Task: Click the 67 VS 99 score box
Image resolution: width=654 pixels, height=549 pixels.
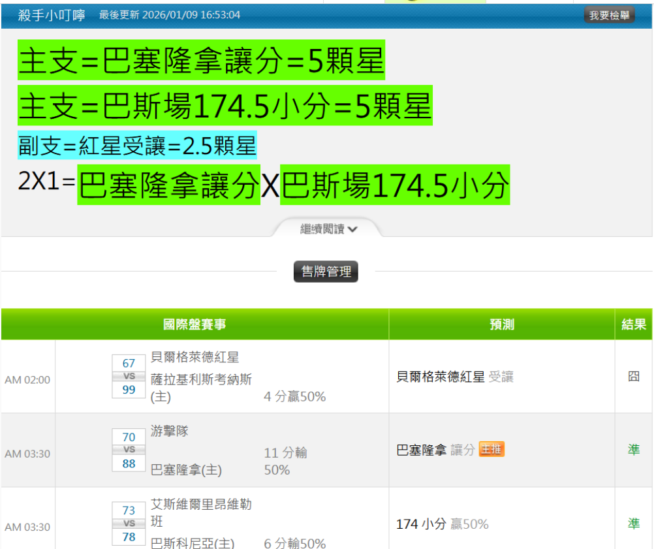Action: [x=129, y=376]
